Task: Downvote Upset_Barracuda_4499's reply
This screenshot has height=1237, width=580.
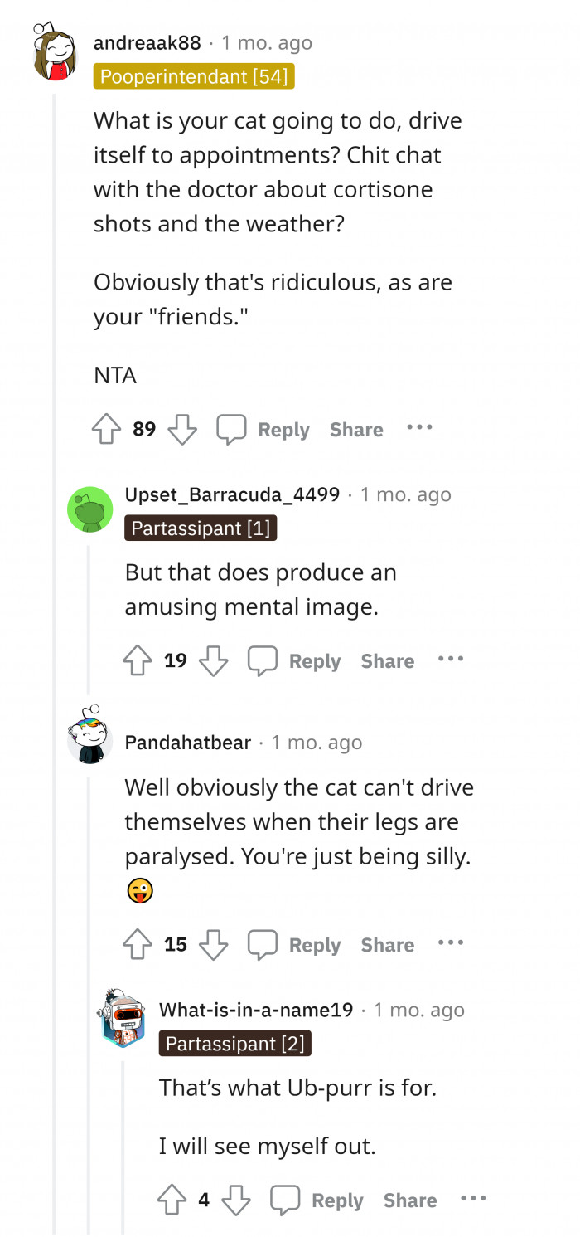Action: coord(214,660)
